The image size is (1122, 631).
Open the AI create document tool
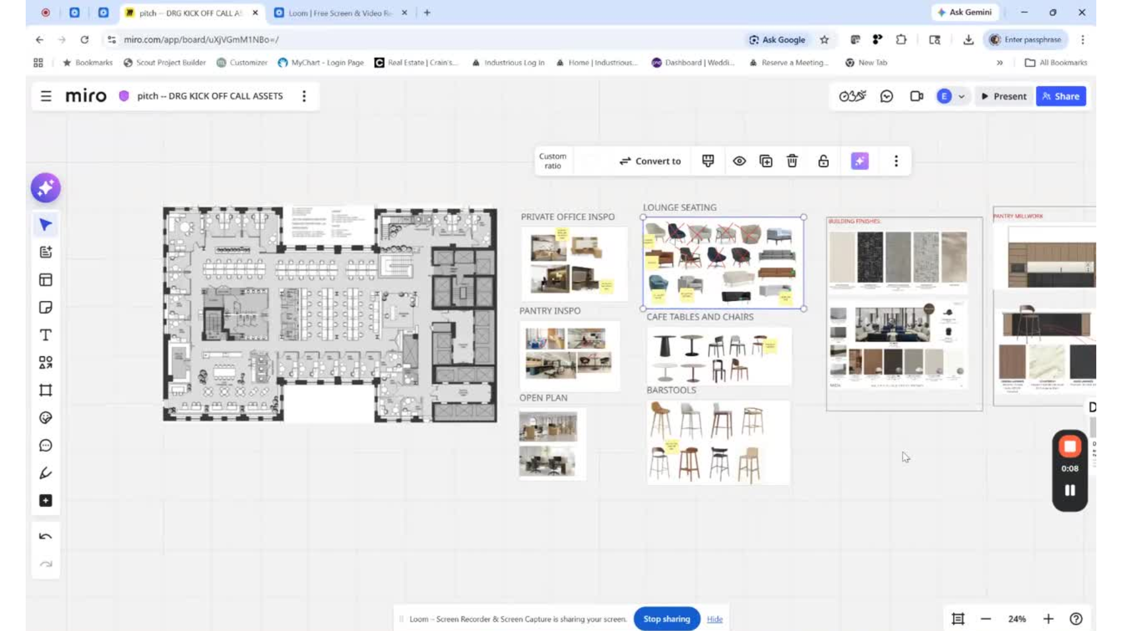point(46,252)
